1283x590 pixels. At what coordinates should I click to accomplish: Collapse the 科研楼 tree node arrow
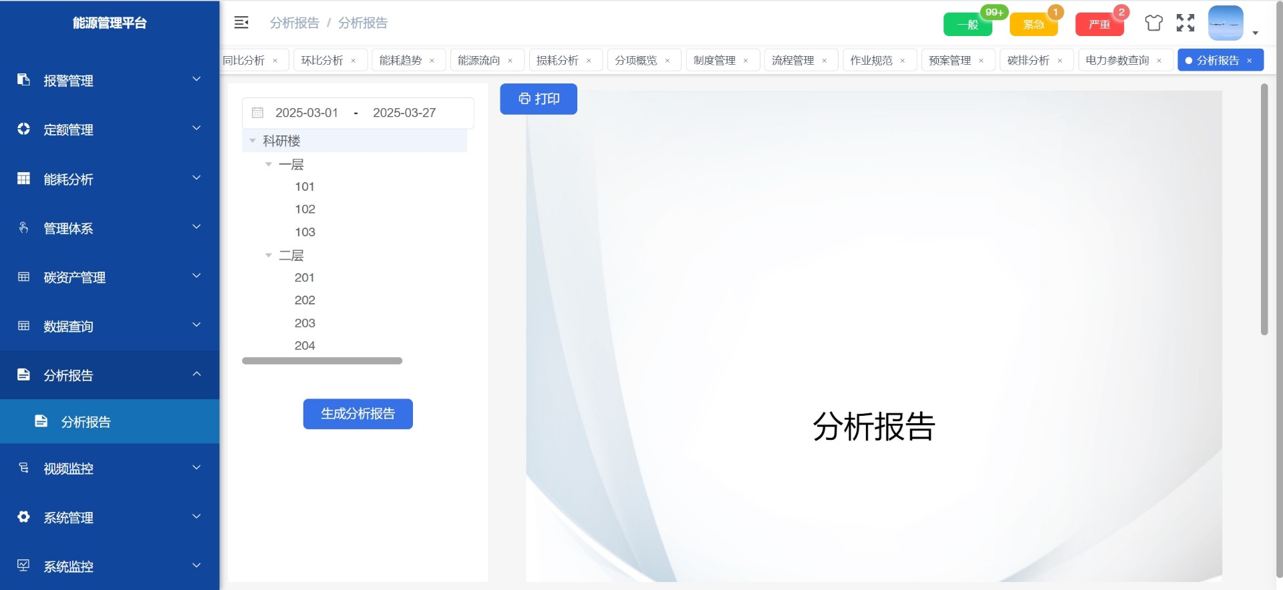point(253,141)
